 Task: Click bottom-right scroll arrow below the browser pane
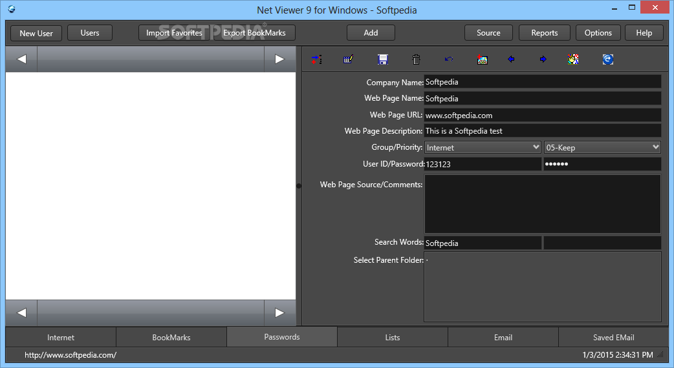click(x=280, y=312)
